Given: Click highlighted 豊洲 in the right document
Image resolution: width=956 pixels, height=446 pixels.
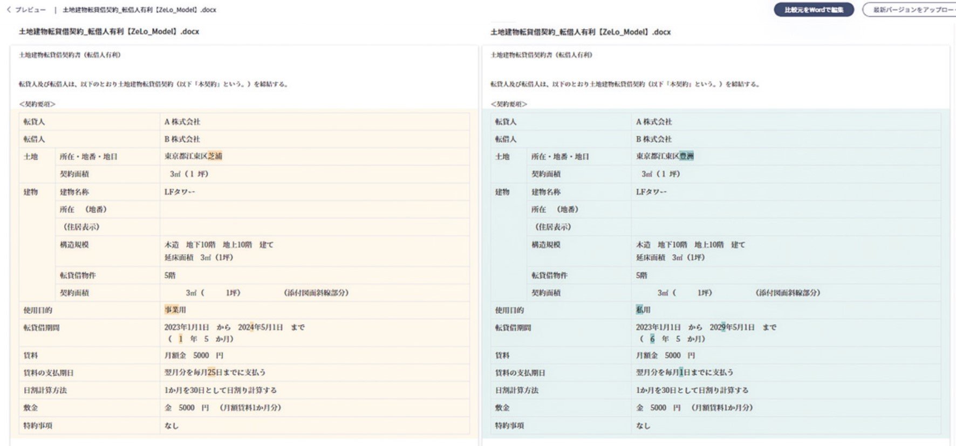Looking at the screenshot, I should pyautogui.click(x=686, y=156).
